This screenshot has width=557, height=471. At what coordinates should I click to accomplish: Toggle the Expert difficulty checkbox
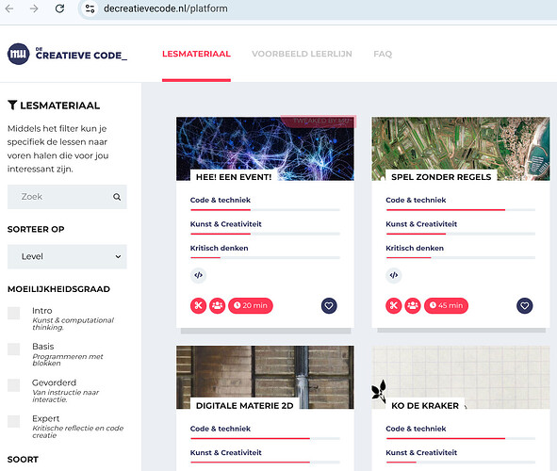point(13,421)
